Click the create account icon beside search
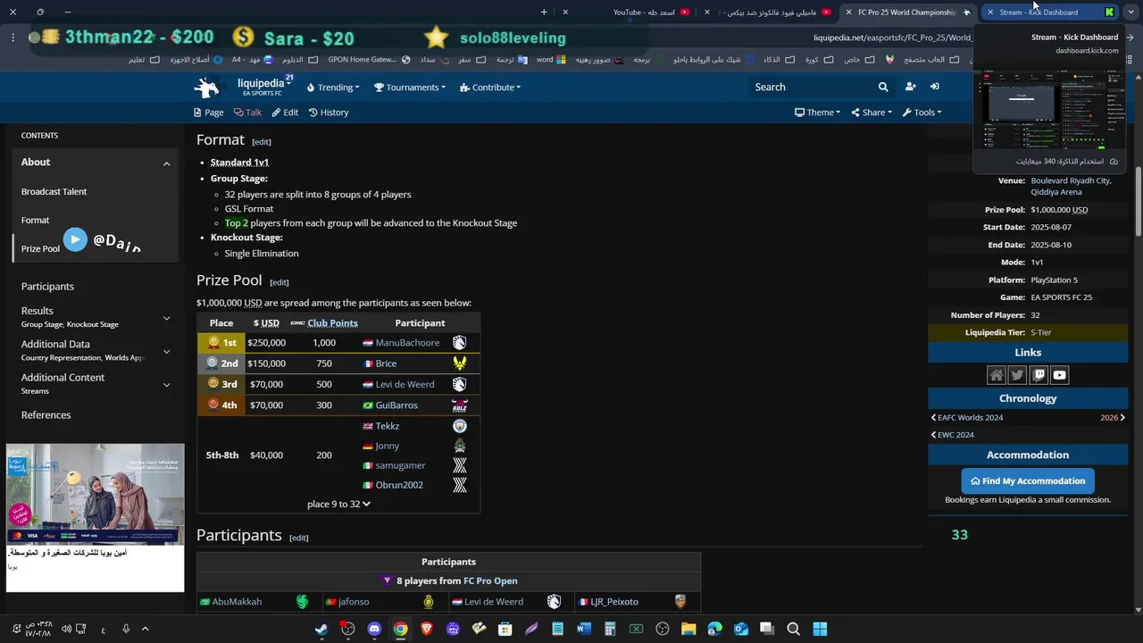Screen dimensions: 1143x643 click(x=910, y=87)
